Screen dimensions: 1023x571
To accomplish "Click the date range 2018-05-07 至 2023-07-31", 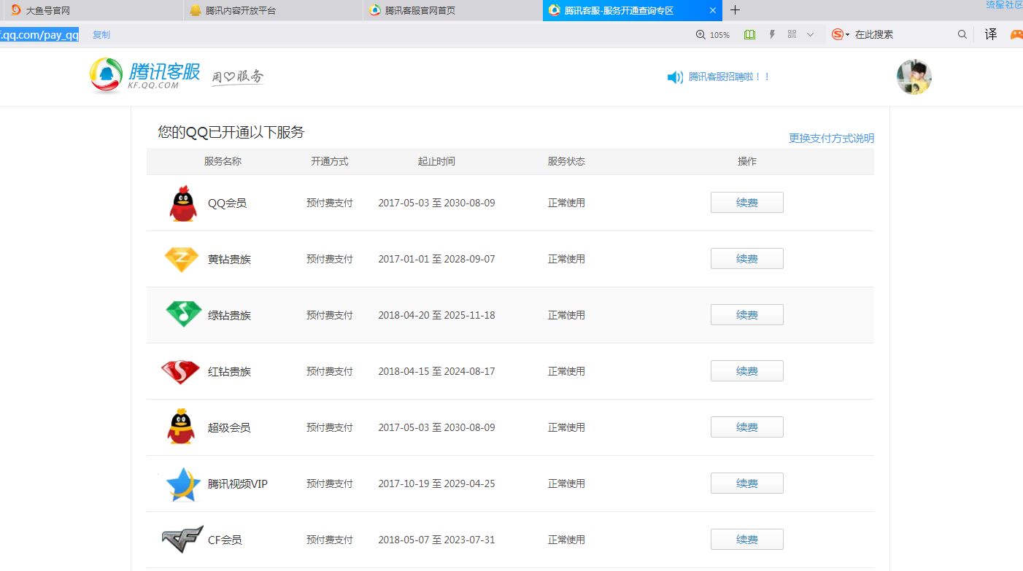I will coord(436,540).
